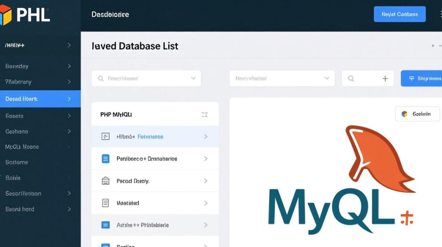The image size is (442, 247).
Task: Click the outlined page icon beside Veatiited
Action: [x=105, y=203]
